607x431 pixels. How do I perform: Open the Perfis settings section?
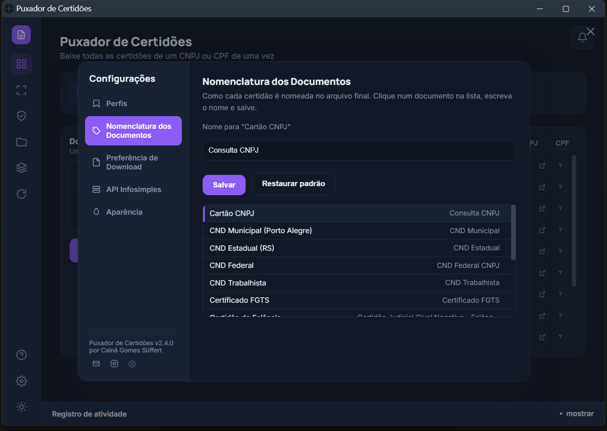[133, 103]
